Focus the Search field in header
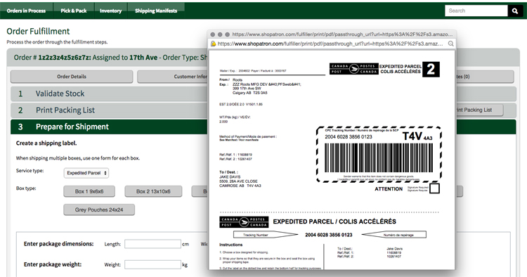The image size is (527, 277). click(476, 11)
